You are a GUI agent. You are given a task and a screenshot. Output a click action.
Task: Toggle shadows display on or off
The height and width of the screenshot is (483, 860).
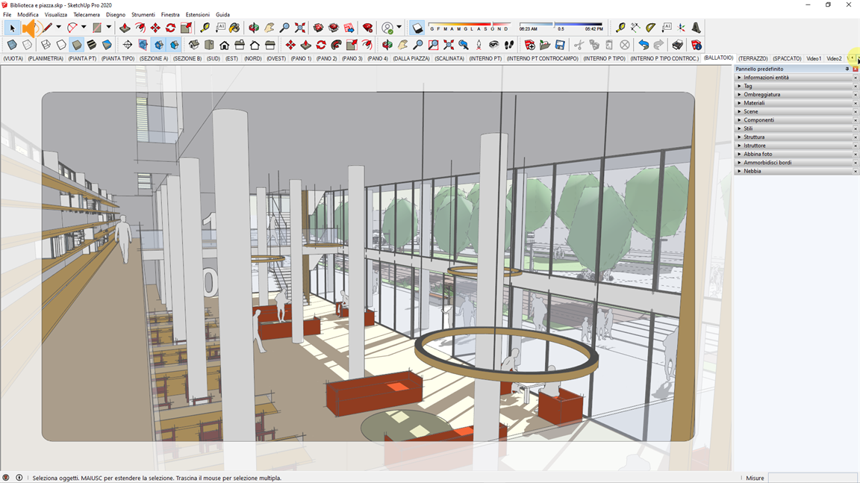click(418, 28)
